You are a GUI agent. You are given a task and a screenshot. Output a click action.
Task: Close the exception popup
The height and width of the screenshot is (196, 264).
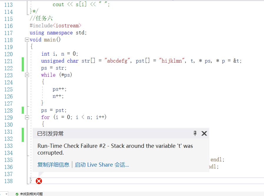(x=204, y=133)
